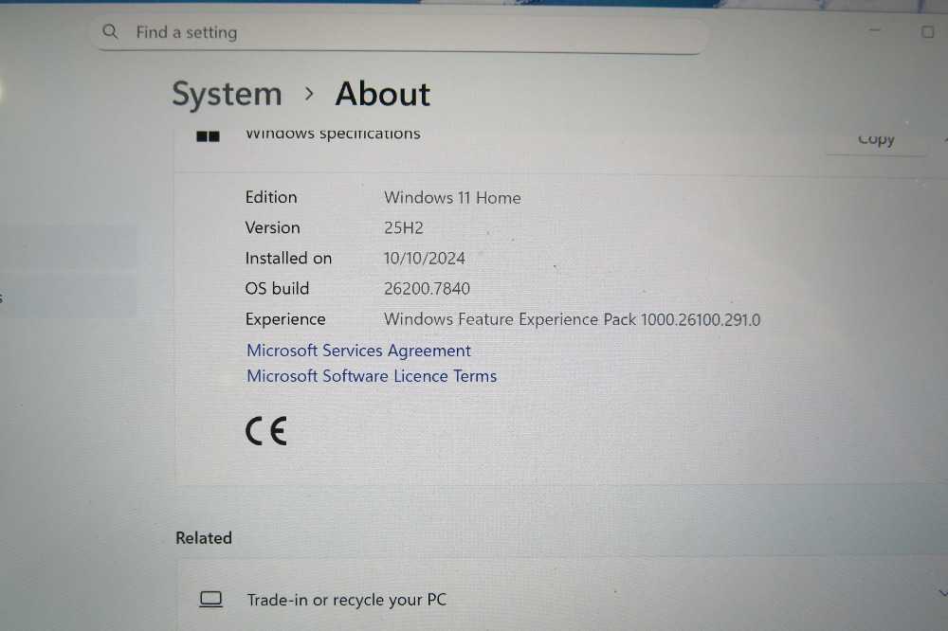Minimize the Settings window
Image resolution: width=948 pixels, height=631 pixels.
point(874,30)
